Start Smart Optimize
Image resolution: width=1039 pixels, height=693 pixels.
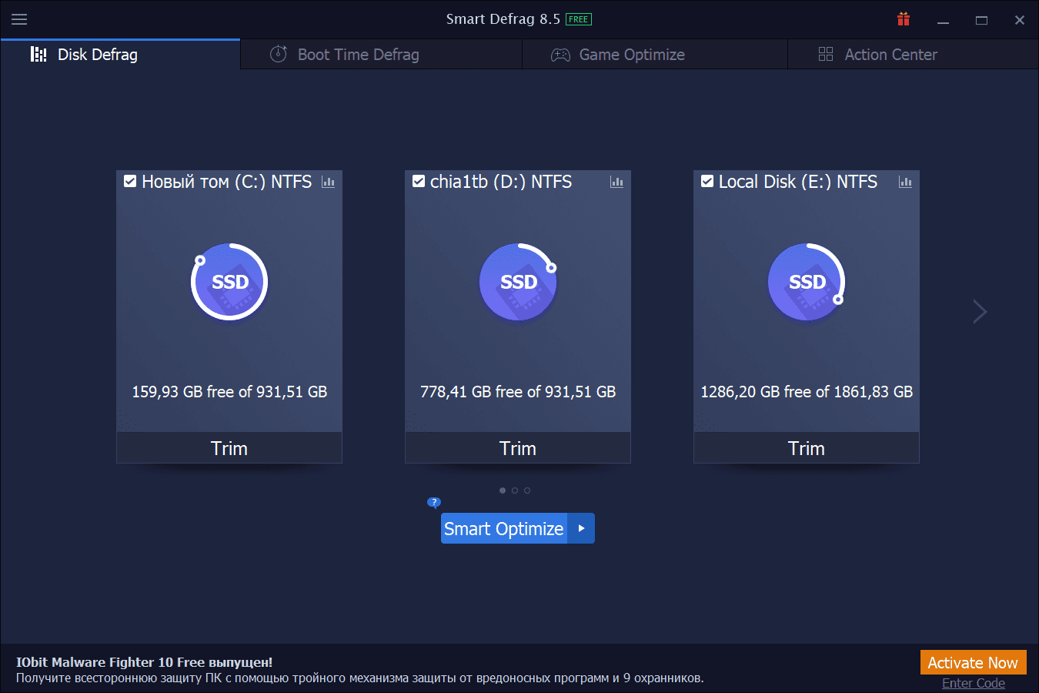[504, 528]
